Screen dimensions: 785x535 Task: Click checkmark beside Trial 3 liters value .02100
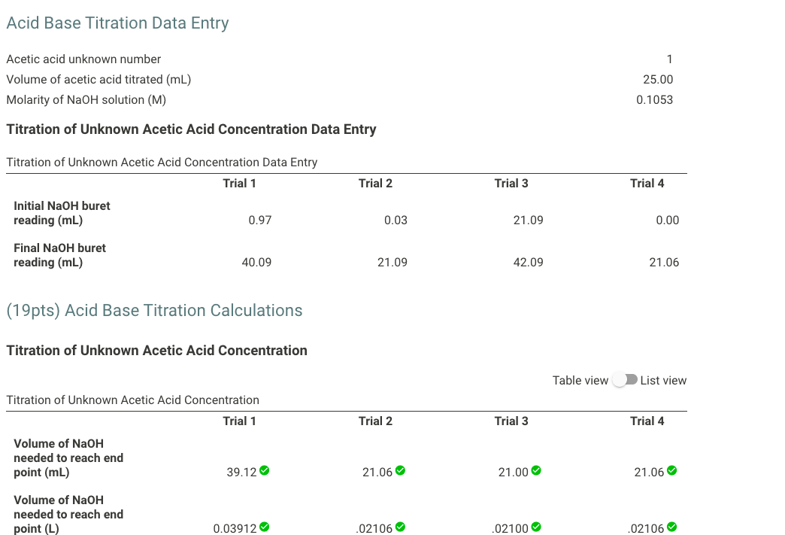pyautogui.click(x=535, y=527)
